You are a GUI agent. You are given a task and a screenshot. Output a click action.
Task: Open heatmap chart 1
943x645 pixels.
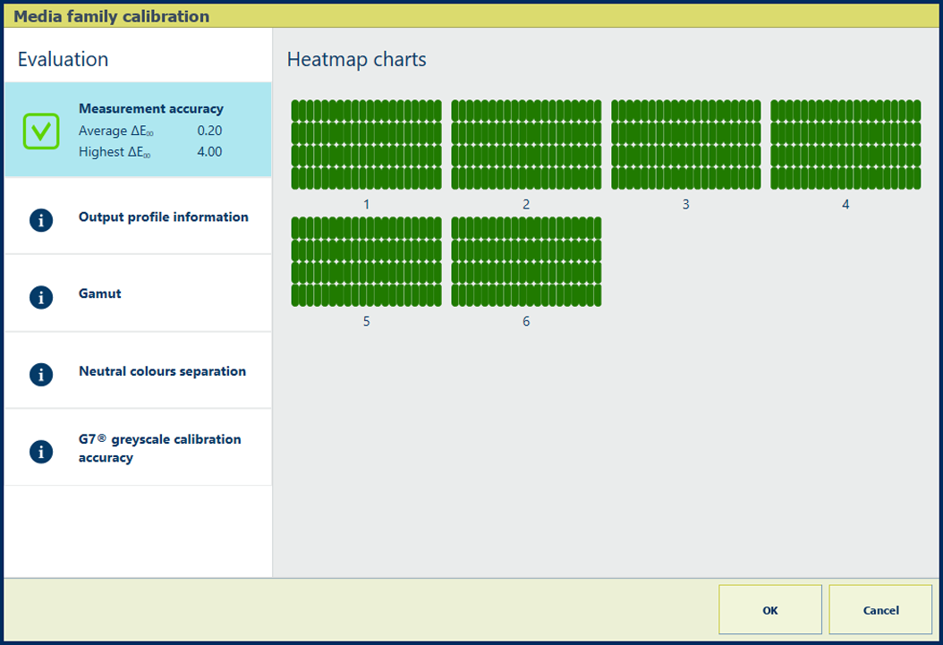(366, 145)
